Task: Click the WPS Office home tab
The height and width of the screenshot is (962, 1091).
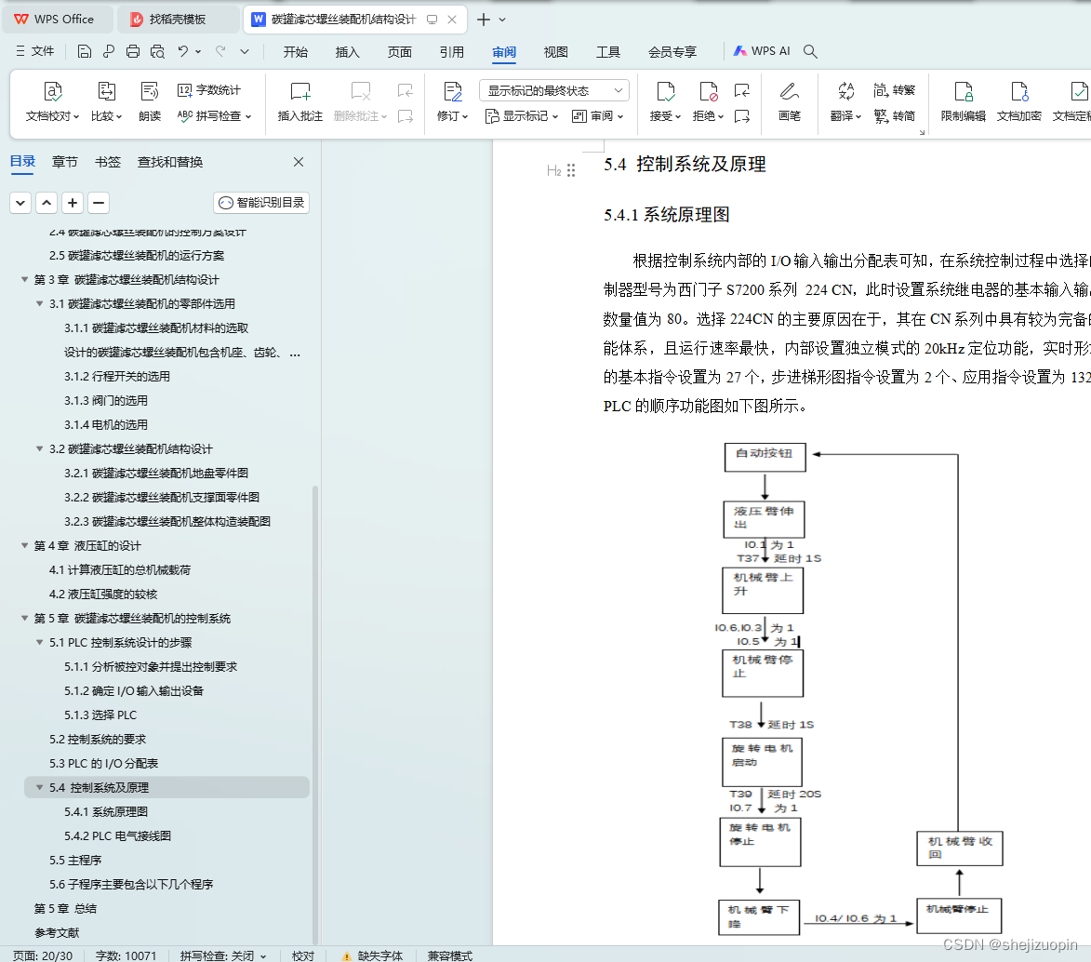Action: pyautogui.click(x=57, y=20)
